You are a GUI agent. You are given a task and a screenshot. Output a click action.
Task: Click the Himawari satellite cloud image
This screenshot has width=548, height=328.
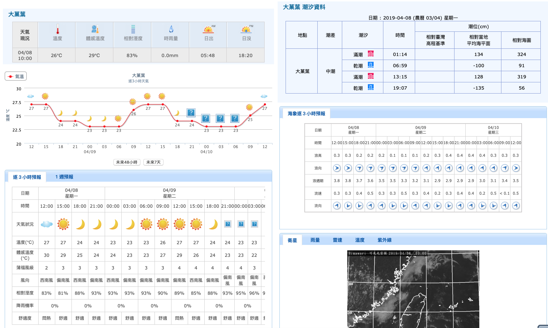[413, 289]
